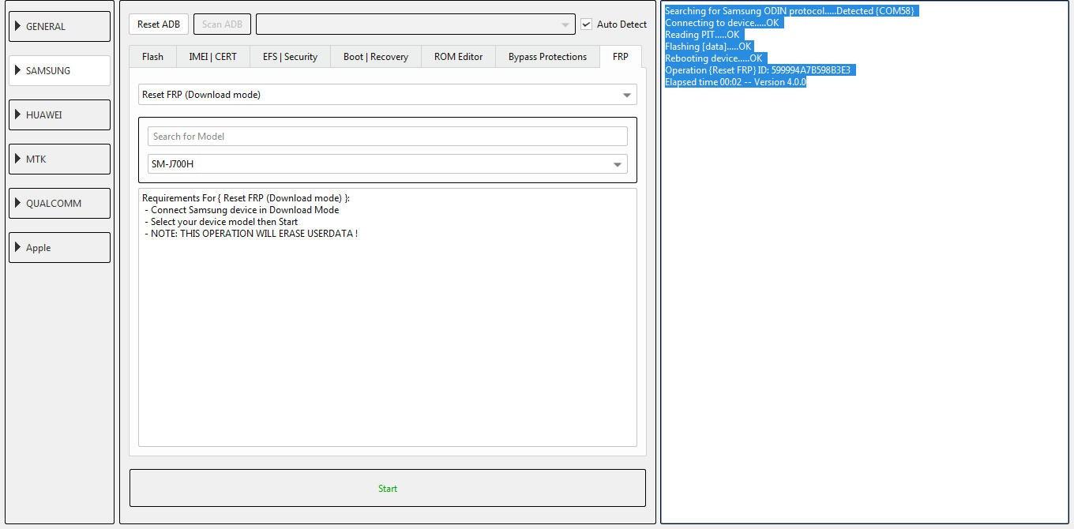Click the 'Reading PIT.....OK' log line
1074x529 pixels.
click(703, 35)
